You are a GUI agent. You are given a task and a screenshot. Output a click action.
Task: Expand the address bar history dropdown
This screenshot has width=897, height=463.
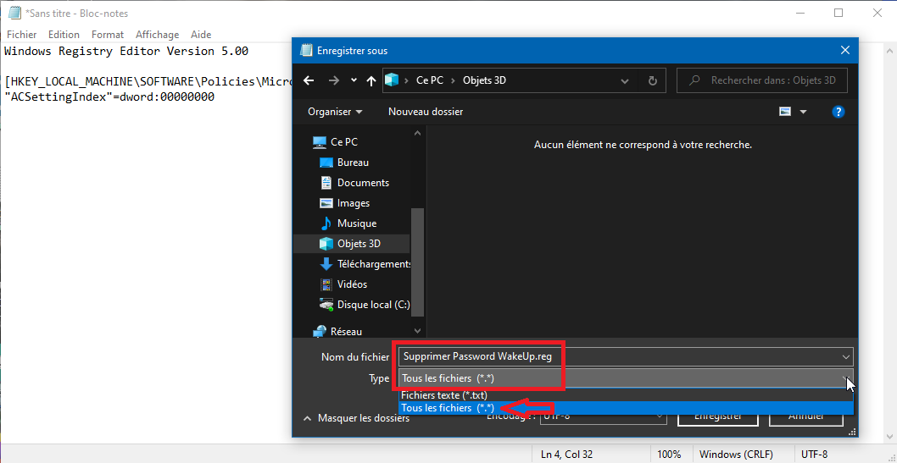coord(625,81)
